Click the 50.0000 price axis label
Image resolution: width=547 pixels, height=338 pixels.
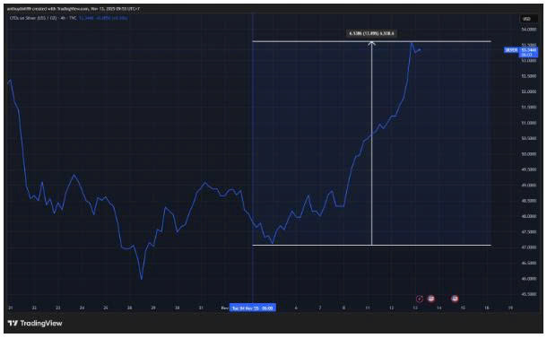point(529,154)
